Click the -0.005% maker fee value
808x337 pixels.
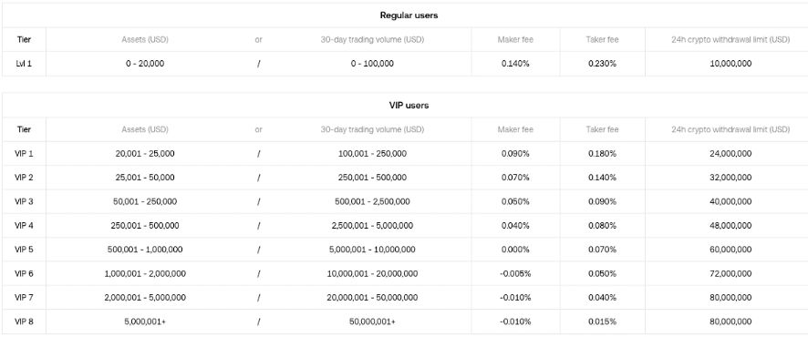[x=515, y=274]
